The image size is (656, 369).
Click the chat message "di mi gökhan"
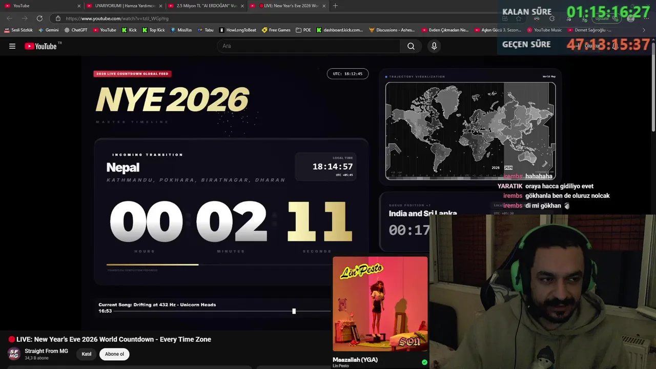(x=543, y=206)
